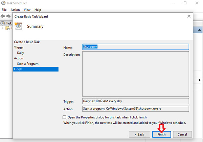The width and height of the screenshot is (203, 142).
Task: Click the Trigger field showing Daily 10:02 AM
Action: [136, 101]
